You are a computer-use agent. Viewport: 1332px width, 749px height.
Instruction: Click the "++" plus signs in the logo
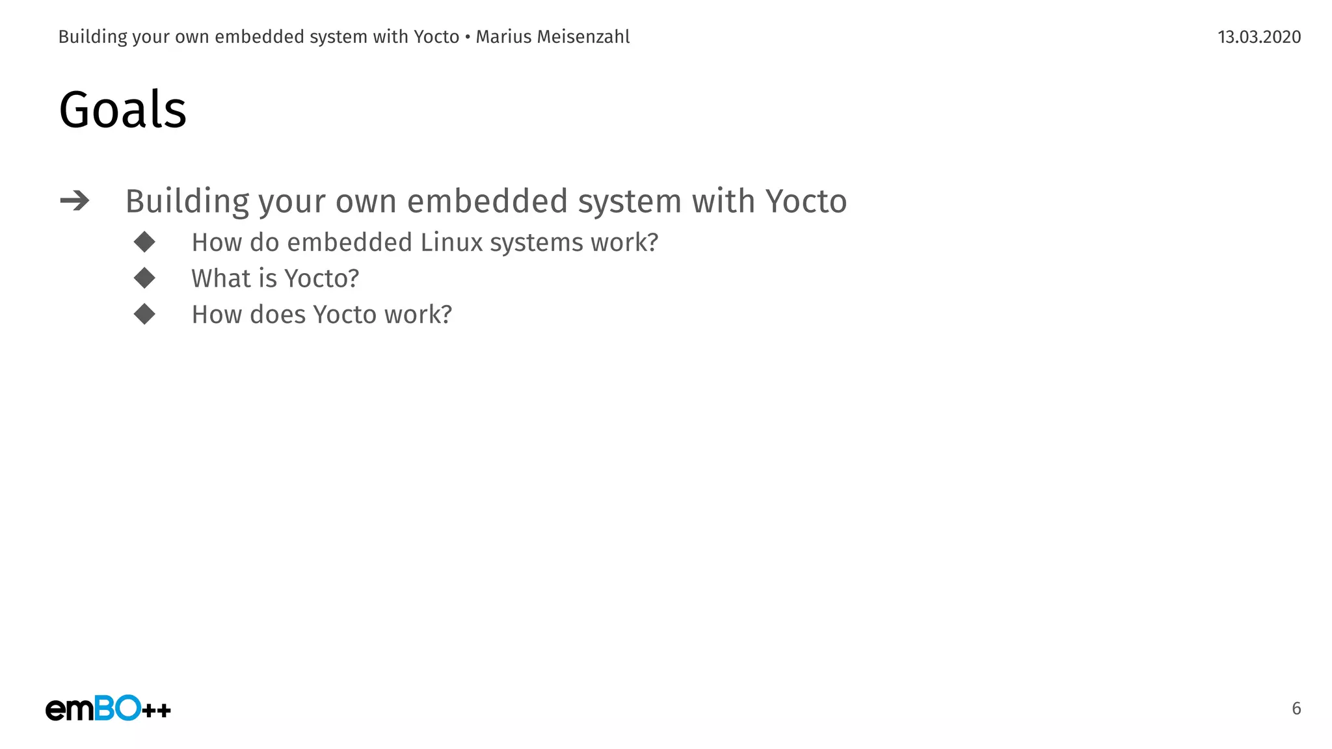tap(157, 711)
